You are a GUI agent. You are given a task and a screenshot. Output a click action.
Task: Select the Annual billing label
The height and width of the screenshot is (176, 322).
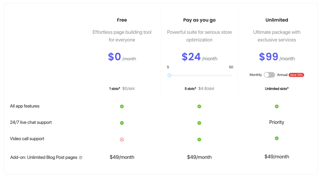click(282, 75)
